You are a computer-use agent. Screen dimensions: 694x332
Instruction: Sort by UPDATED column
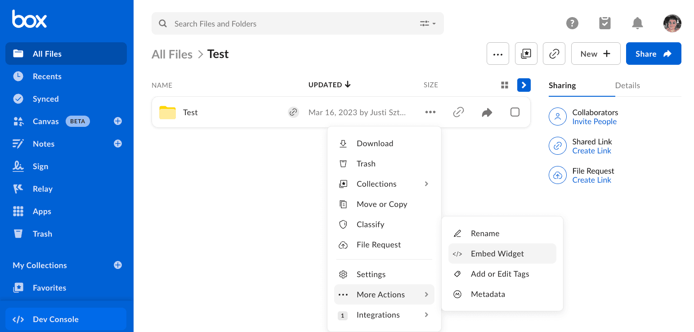(330, 85)
